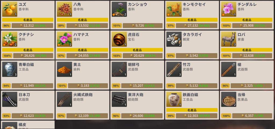275x129 pixels.
Task: Select the 虎目石 gemstone icon
Action: click(119, 39)
